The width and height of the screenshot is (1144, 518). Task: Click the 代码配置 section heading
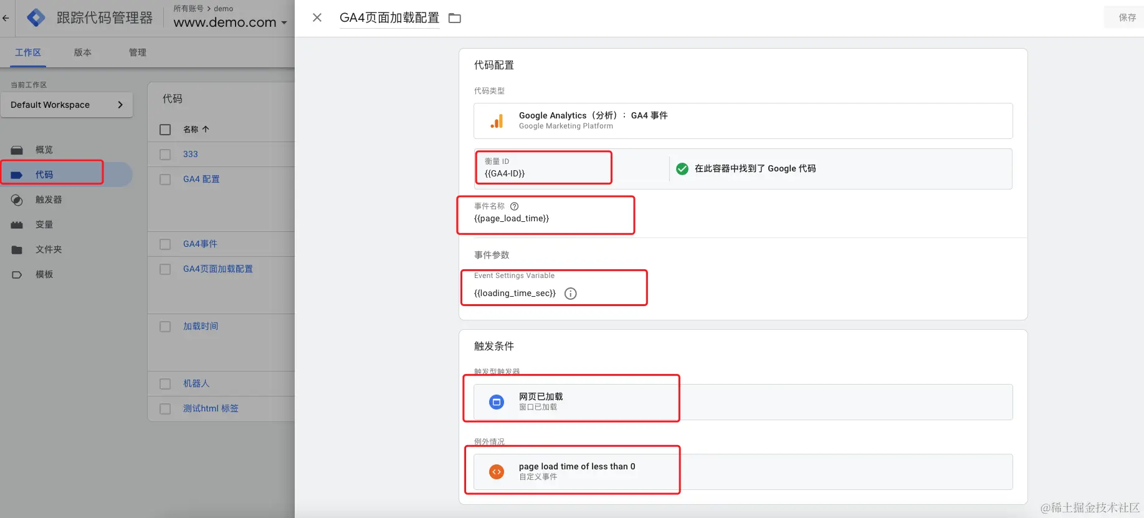tap(494, 65)
